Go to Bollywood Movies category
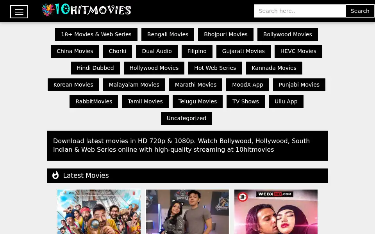This screenshot has width=375, height=234. [287, 34]
